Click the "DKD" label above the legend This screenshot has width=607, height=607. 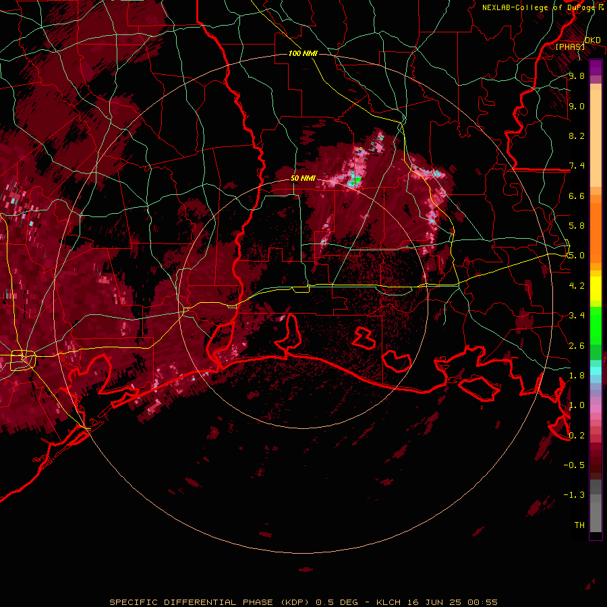(x=593, y=40)
